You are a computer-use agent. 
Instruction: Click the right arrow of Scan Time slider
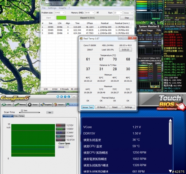(40, 112)
